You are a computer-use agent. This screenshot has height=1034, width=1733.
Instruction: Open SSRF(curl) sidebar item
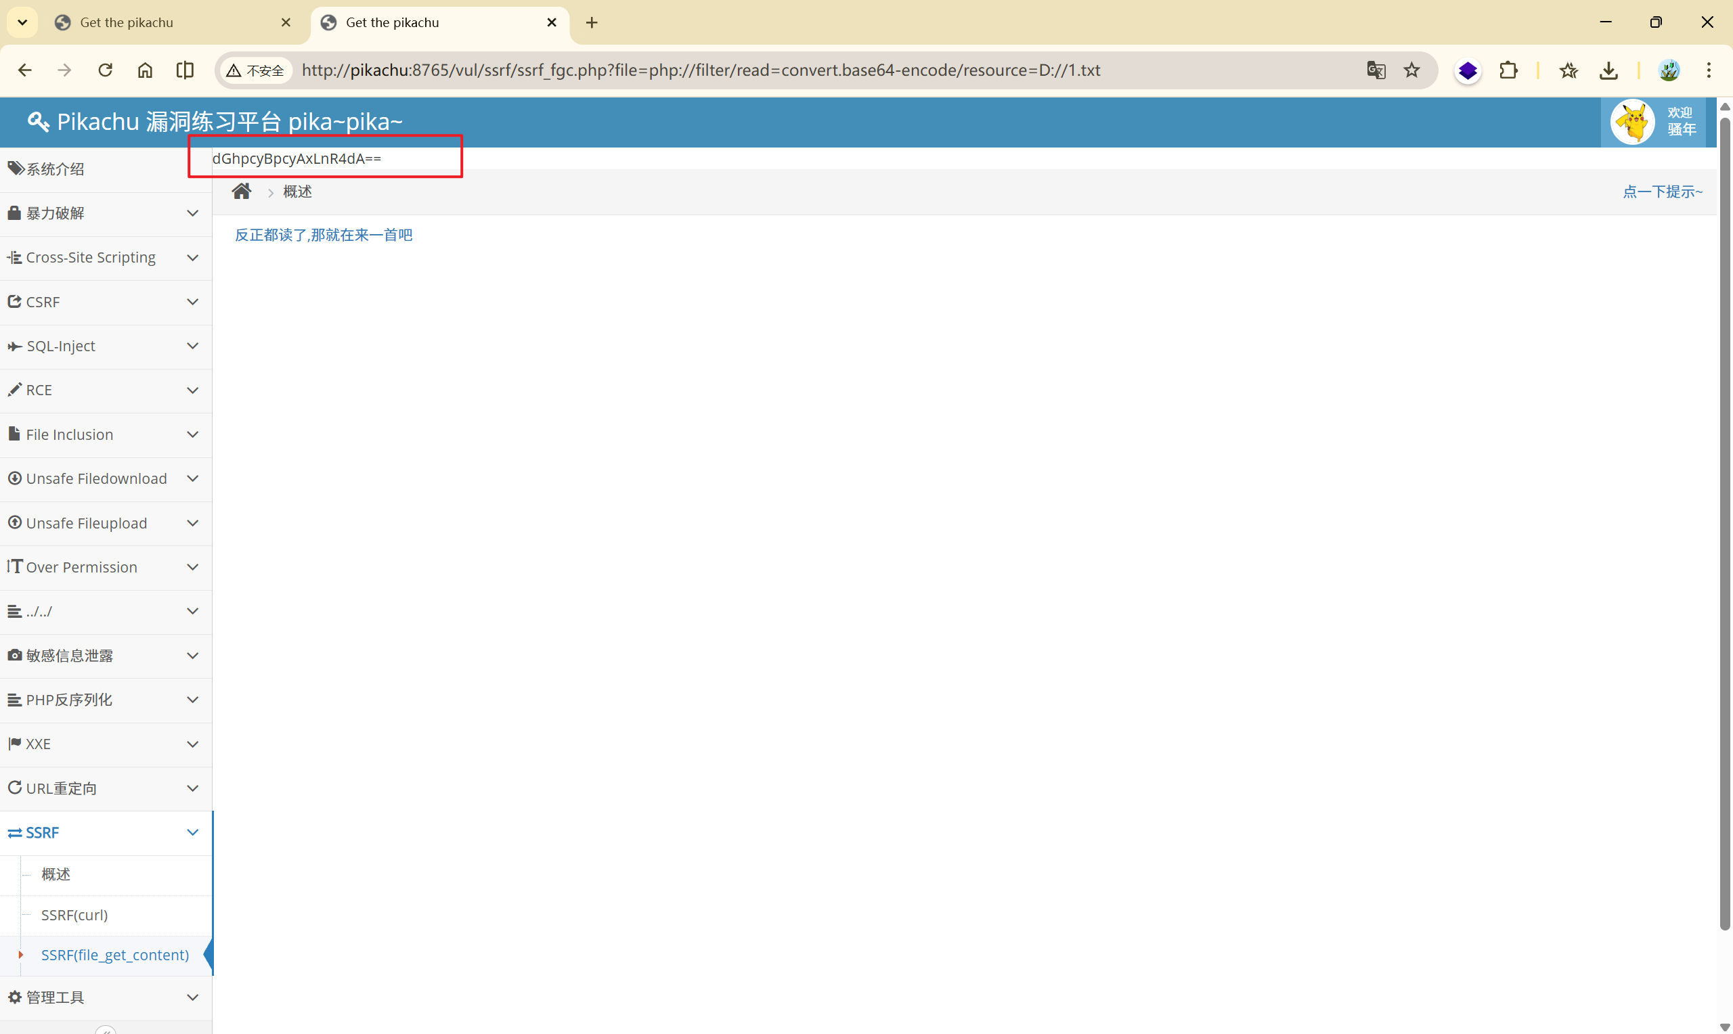pos(74,915)
